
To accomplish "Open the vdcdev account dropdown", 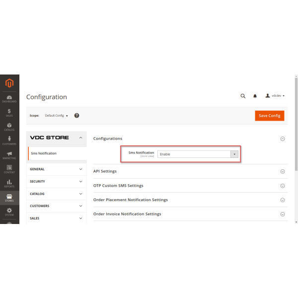I will click(275, 96).
